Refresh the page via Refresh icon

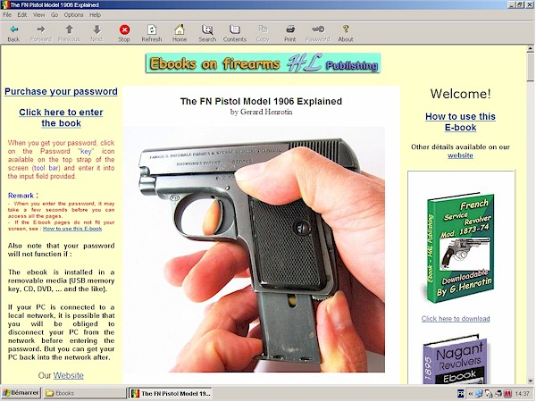152,33
